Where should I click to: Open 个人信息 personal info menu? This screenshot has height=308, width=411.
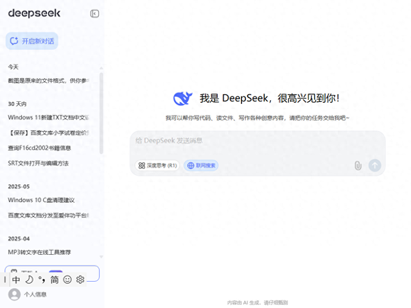point(35,295)
